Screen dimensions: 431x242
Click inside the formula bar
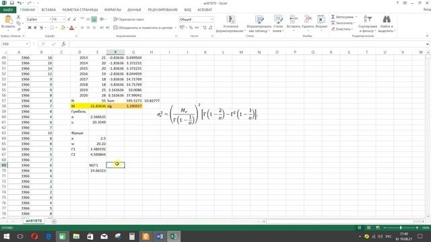point(247,44)
